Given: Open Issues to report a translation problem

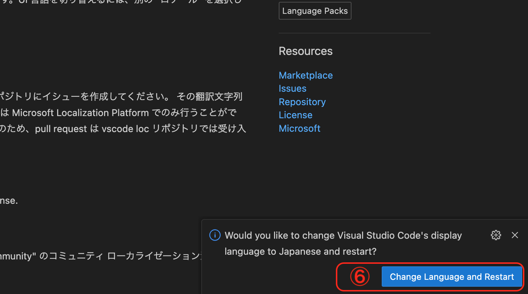Looking at the screenshot, I should [292, 88].
